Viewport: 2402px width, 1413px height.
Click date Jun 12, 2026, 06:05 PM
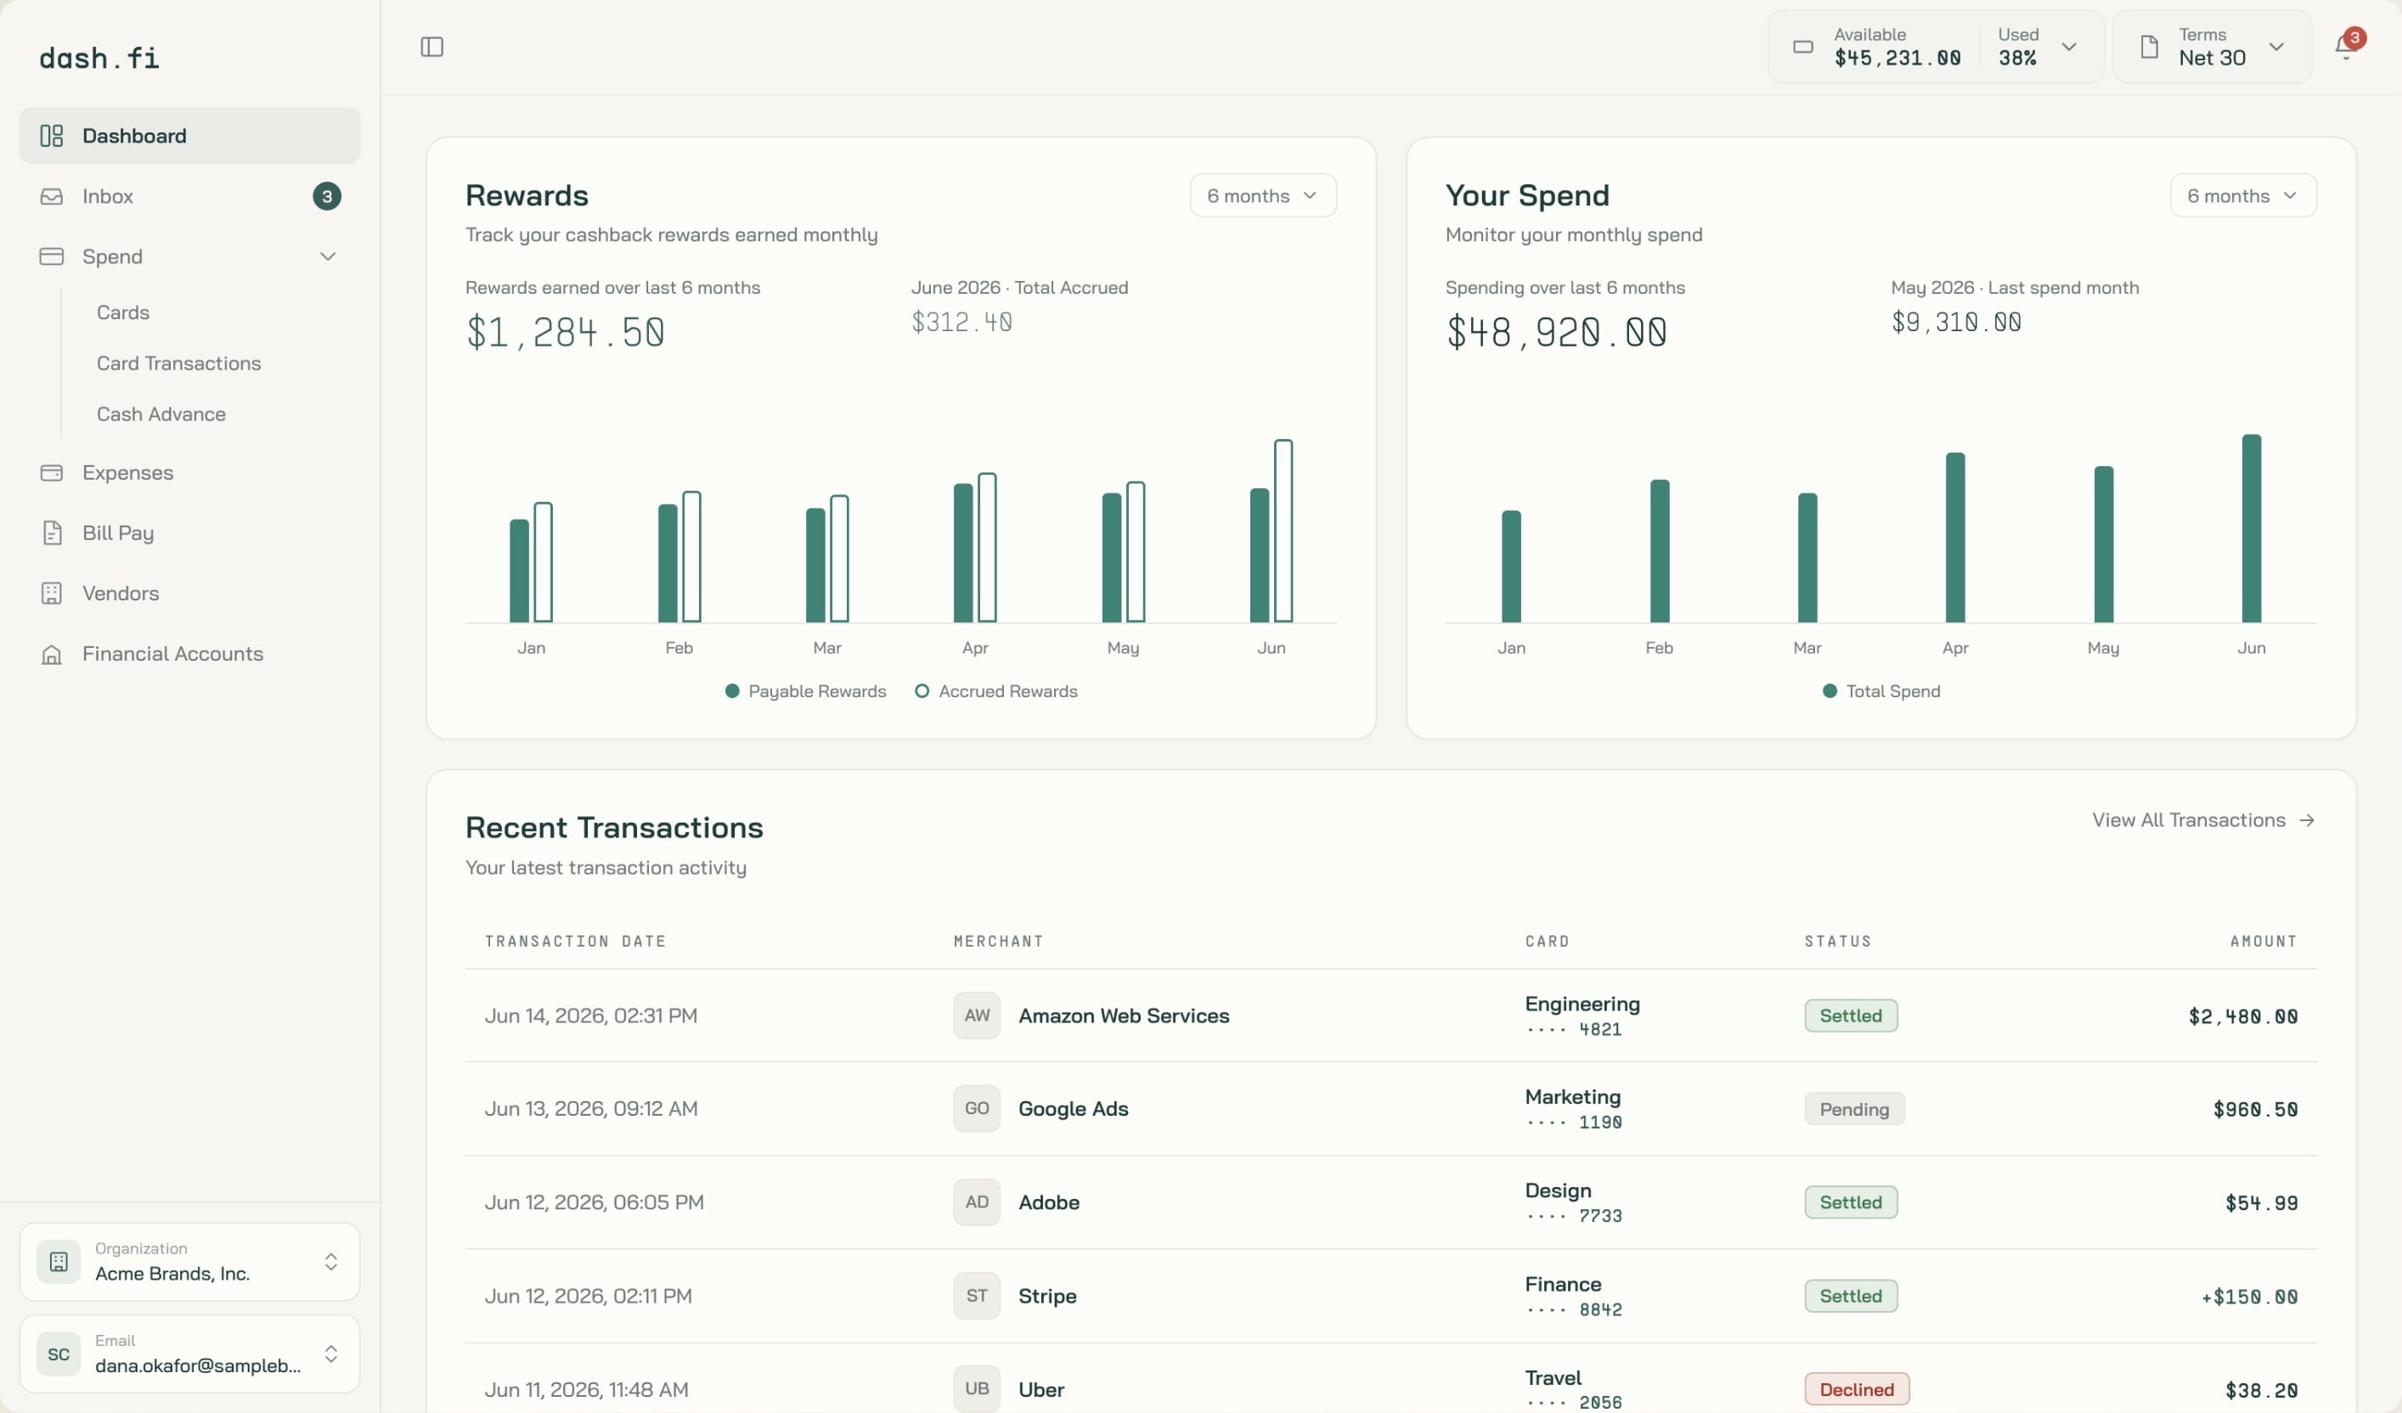click(594, 1202)
